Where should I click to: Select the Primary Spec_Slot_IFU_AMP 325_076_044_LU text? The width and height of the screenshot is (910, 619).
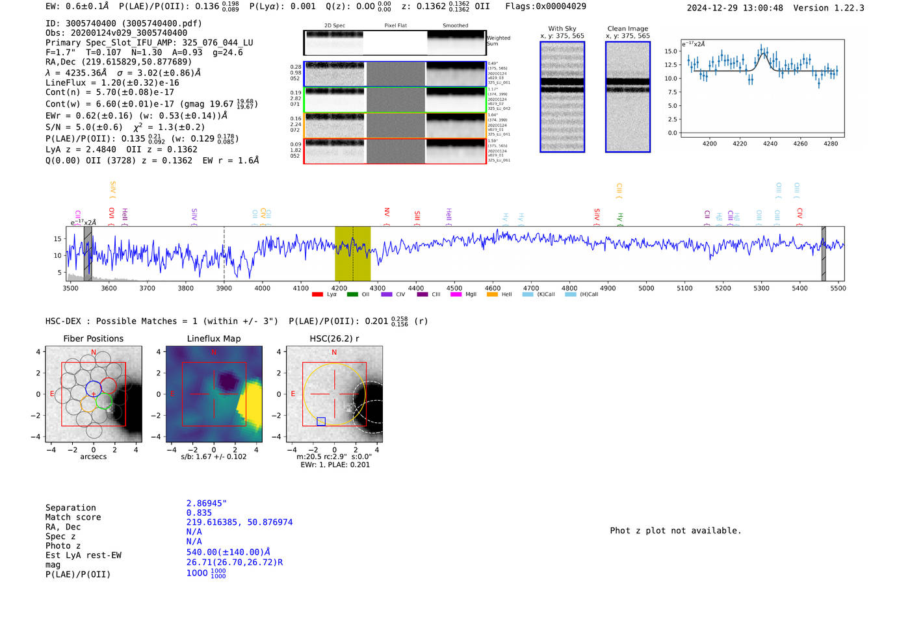pos(149,43)
